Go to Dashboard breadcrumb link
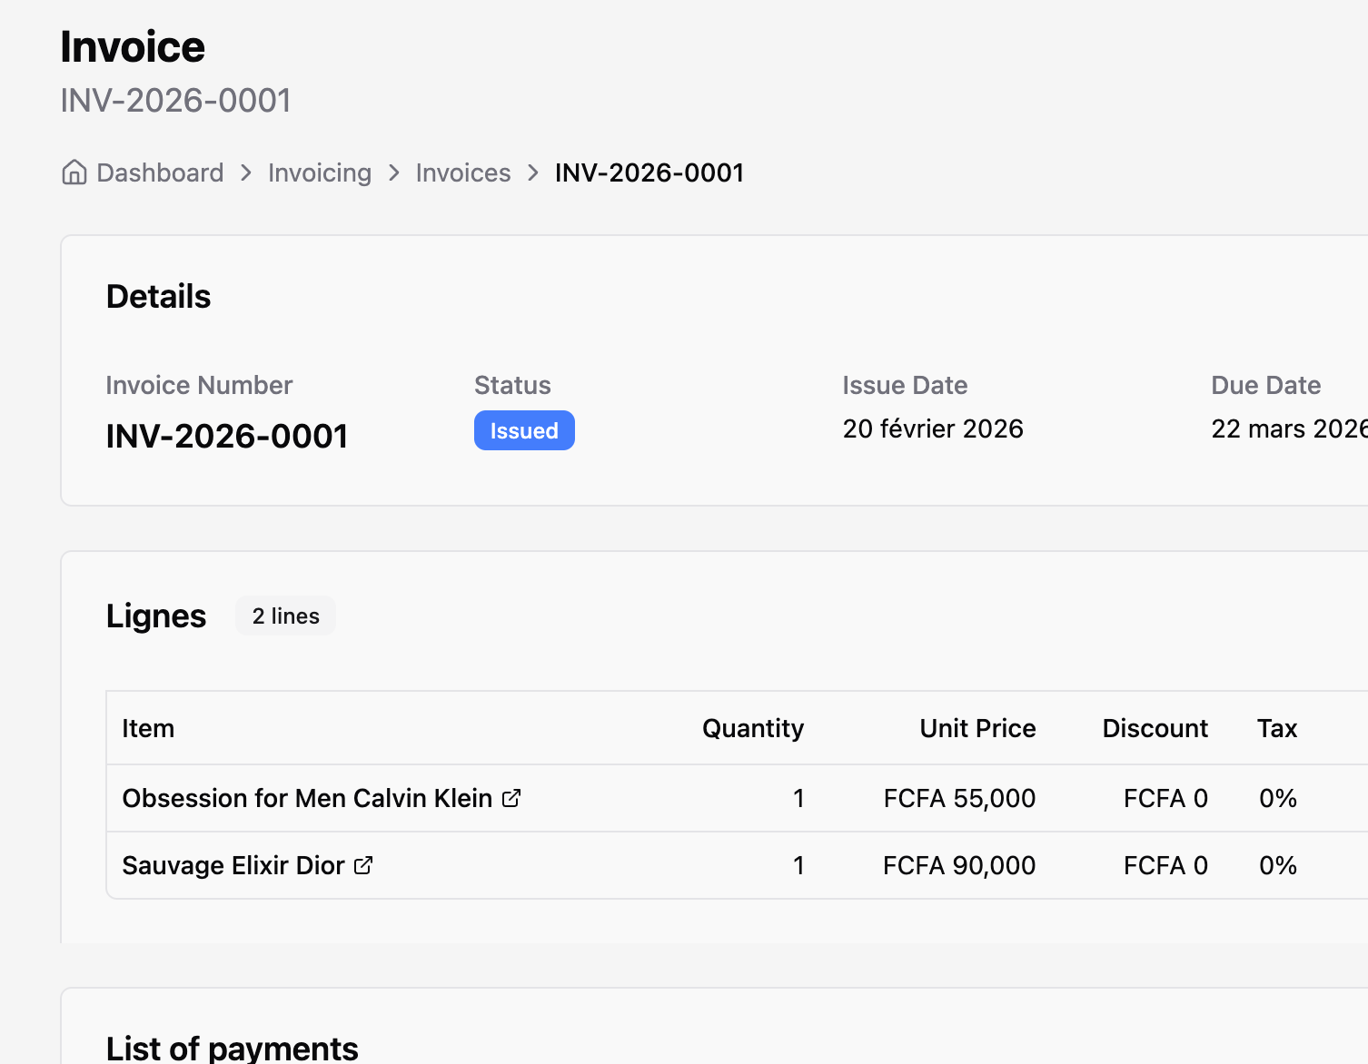The image size is (1368, 1064). (x=160, y=172)
